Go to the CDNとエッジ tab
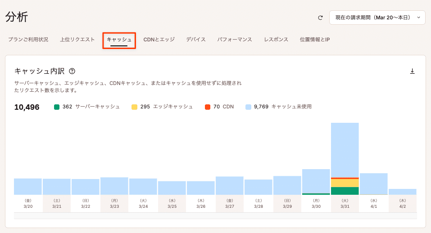Image resolution: width=431 pixels, height=233 pixels. (159, 40)
